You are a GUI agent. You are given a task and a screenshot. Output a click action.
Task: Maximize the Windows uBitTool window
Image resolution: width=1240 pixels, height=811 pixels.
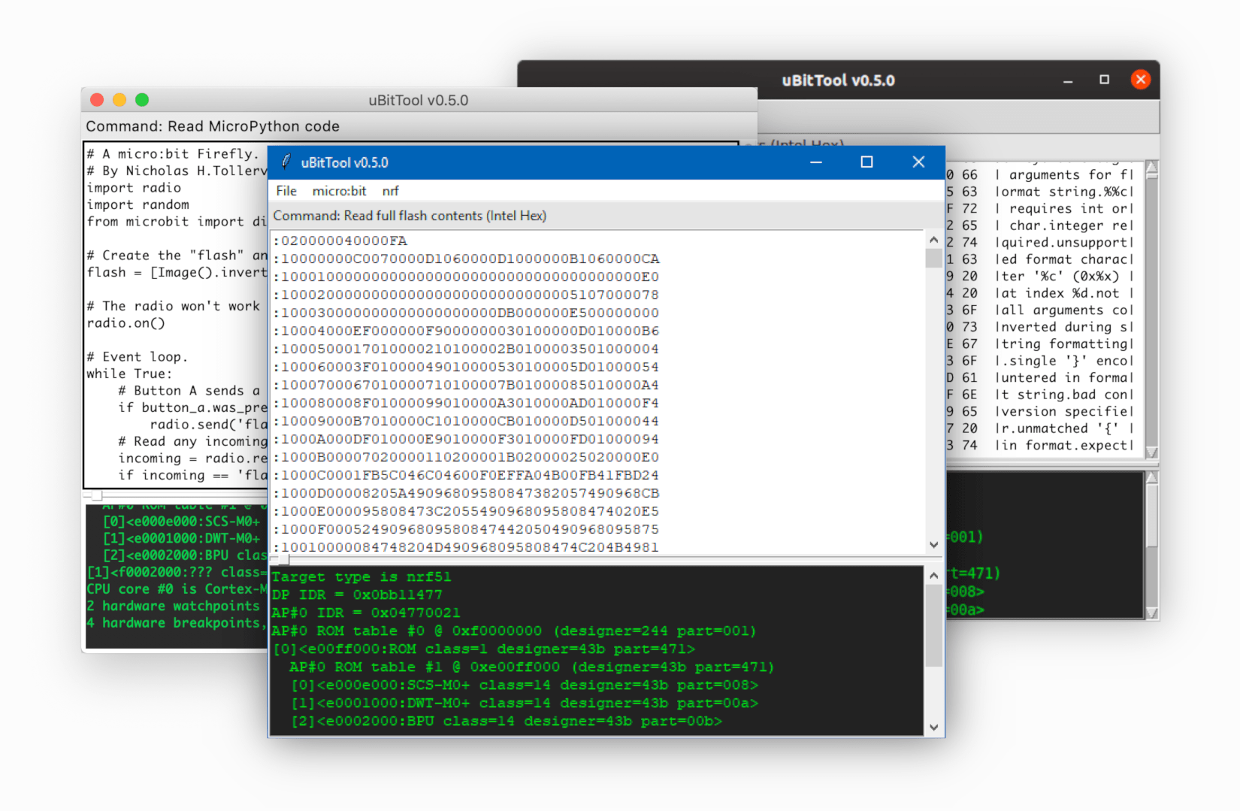[x=866, y=162]
